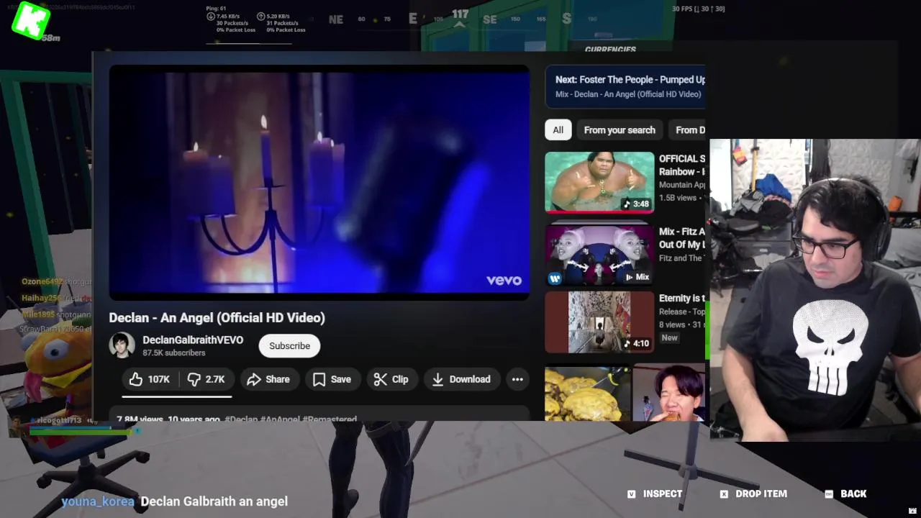Click the CURRENCIES label in the game
This screenshot has height=518, width=921.
tap(610, 50)
